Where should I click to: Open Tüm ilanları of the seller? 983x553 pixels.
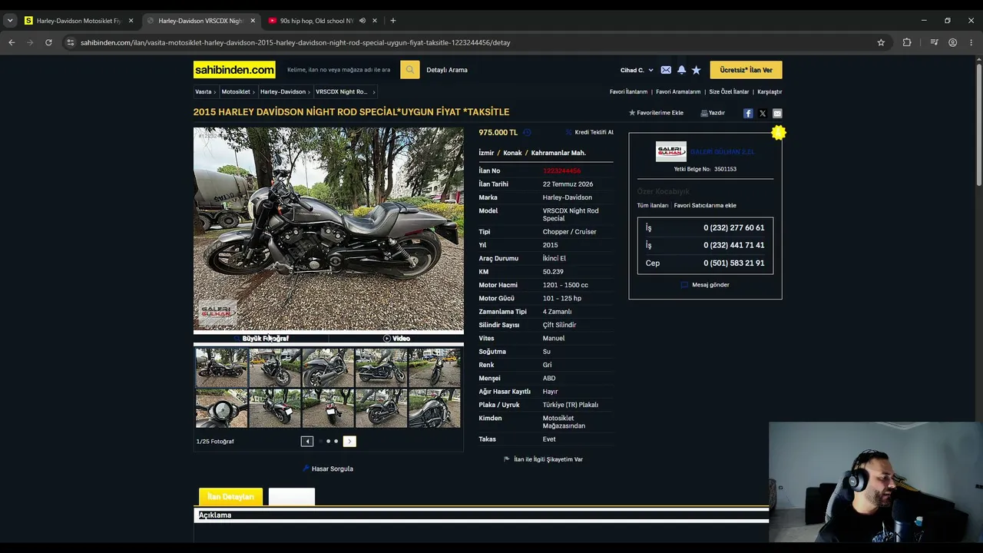point(653,206)
